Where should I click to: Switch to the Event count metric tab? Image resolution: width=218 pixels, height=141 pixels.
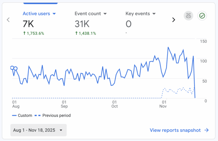pos(88,14)
